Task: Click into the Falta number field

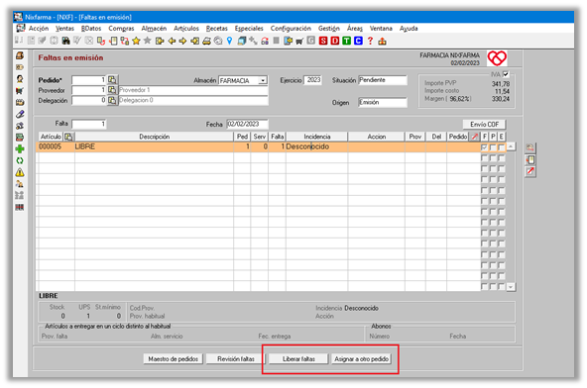Action: (x=89, y=124)
